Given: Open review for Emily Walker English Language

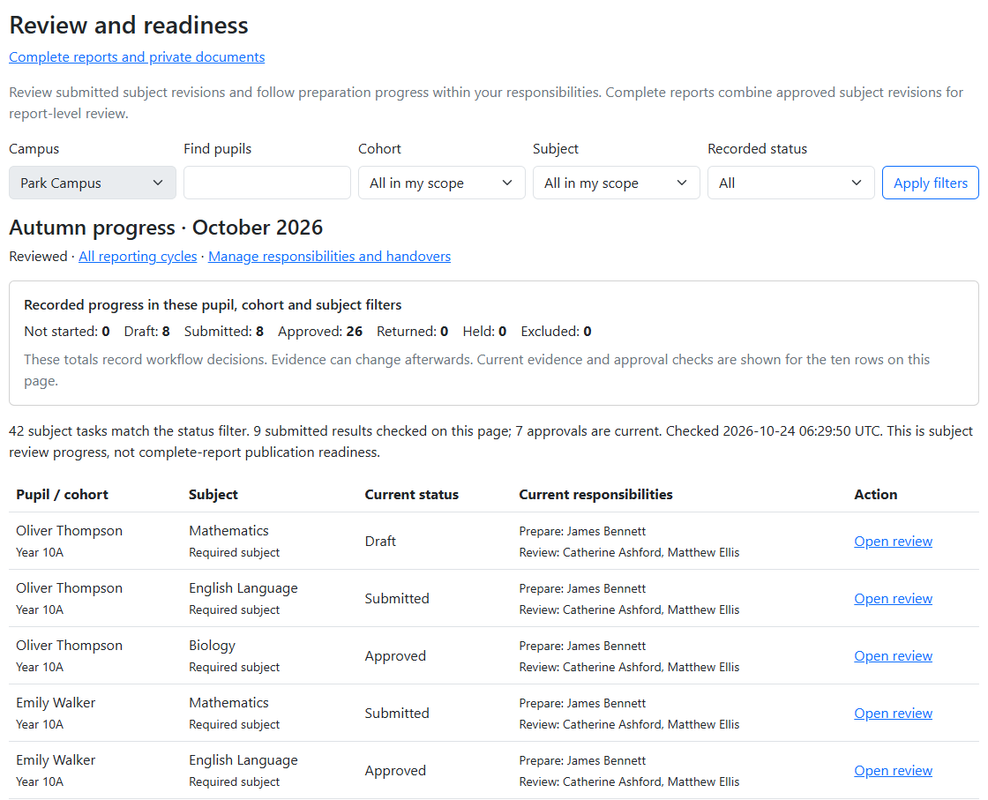Looking at the screenshot, I should [893, 770].
